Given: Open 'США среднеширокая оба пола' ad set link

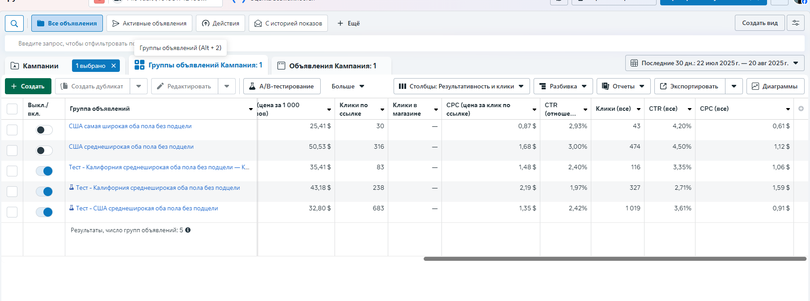Looking at the screenshot, I should [131, 146].
